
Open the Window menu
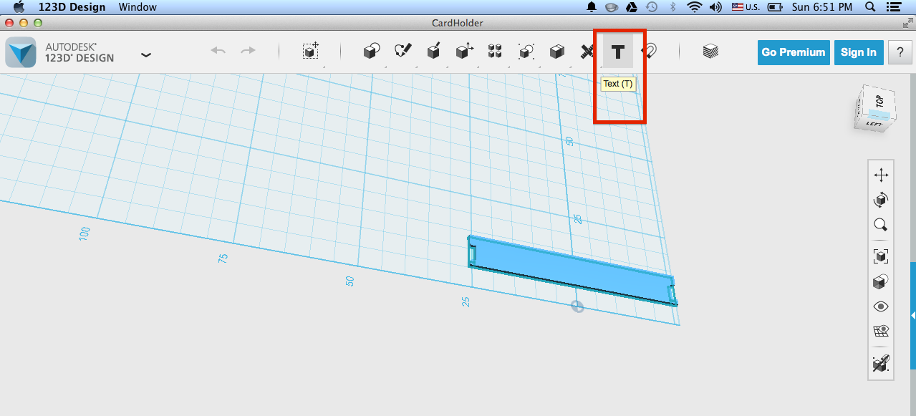[x=139, y=7]
